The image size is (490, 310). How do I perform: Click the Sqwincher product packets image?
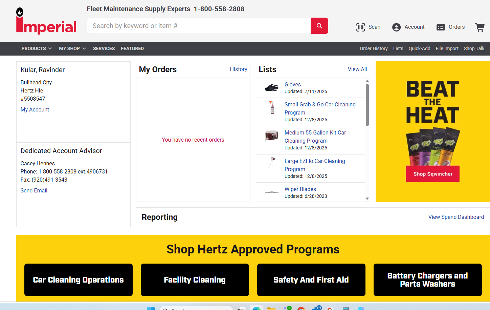click(433, 146)
